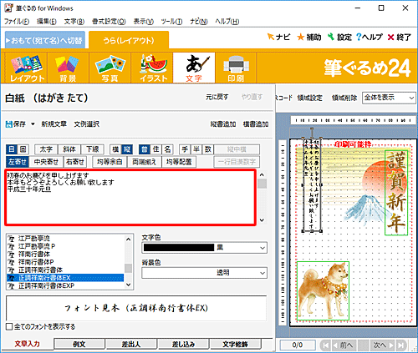Select 均等配置 distribution option
This screenshot has height=353, width=418.
pos(179,162)
